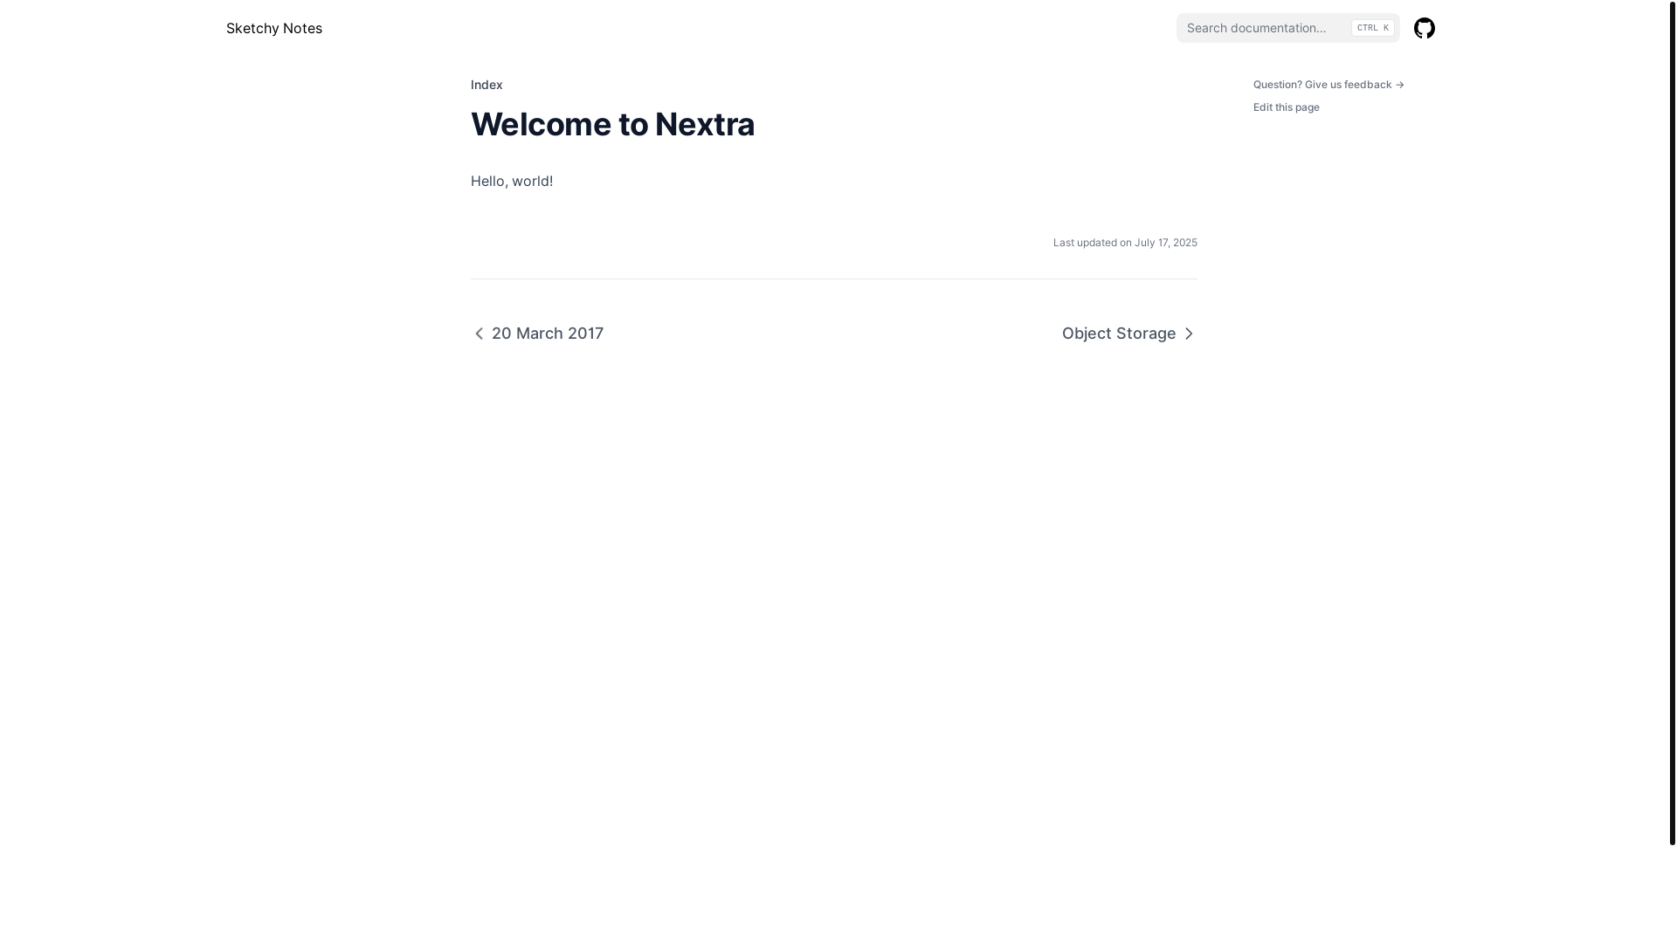Click the right chevron beside Object Storage
1677x943 pixels.
click(1188, 334)
